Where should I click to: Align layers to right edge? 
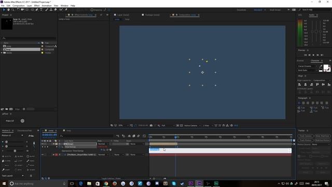(311, 84)
